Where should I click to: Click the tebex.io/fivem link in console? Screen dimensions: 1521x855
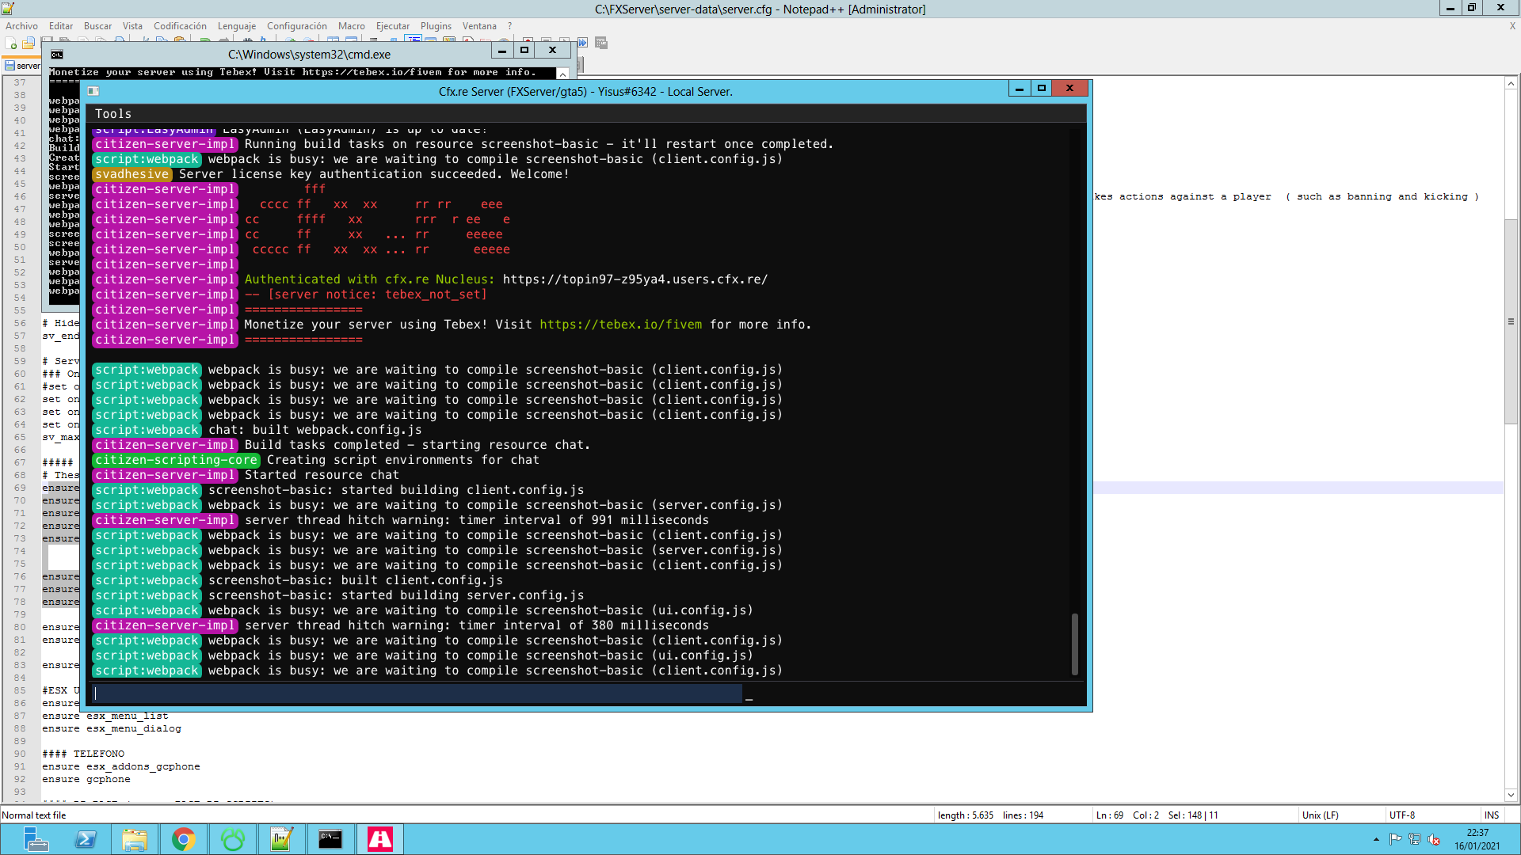click(x=621, y=325)
